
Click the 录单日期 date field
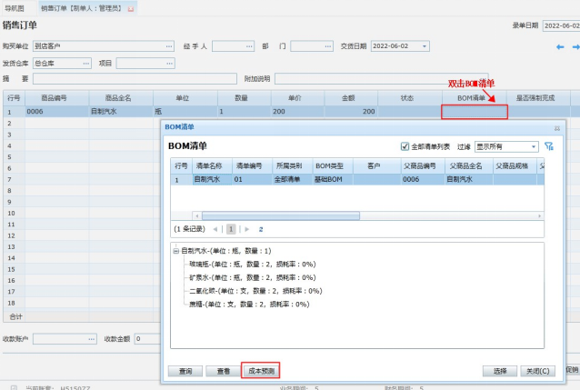pyautogui.click(x=561, y=25)
